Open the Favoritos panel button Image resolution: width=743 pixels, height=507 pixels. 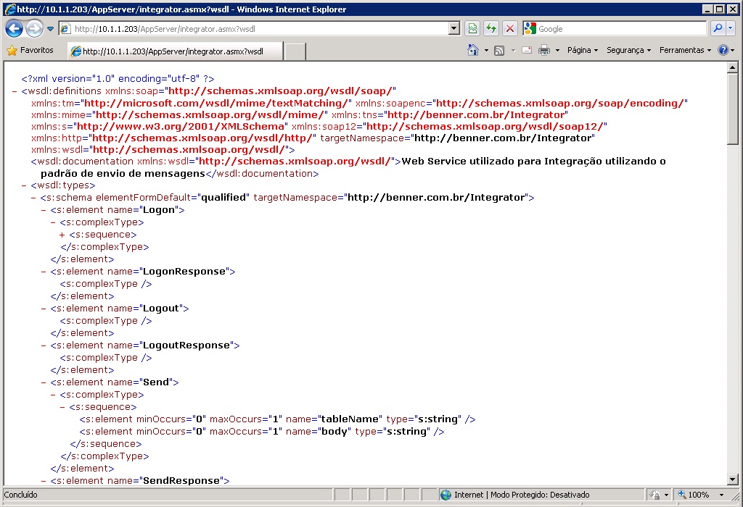30,51
